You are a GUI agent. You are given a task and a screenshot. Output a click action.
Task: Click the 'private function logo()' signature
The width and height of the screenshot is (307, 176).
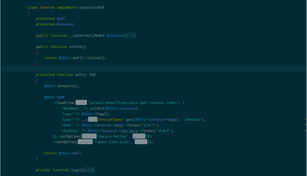(59, 170)
